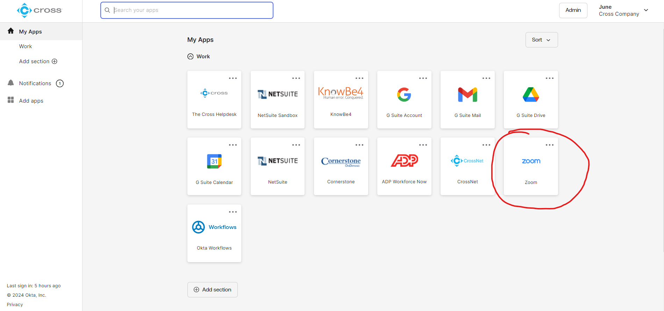This screenshot has width=664, height=311.
Task: Click Add section button below apps
Action: tap(213, 290)
